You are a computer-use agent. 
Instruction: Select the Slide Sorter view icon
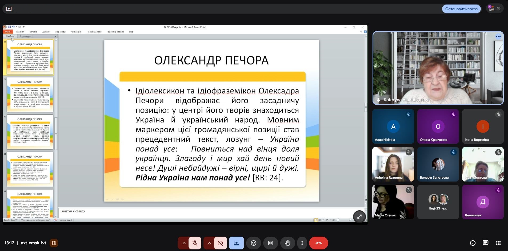(x=319, y=220)
